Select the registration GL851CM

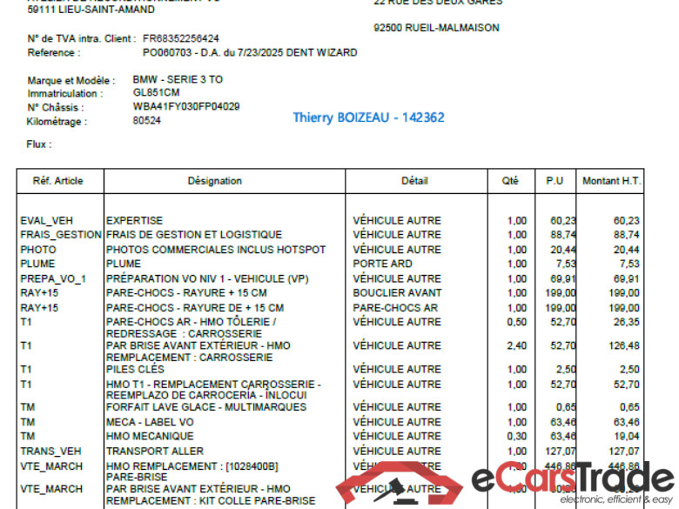click(156, 92)
